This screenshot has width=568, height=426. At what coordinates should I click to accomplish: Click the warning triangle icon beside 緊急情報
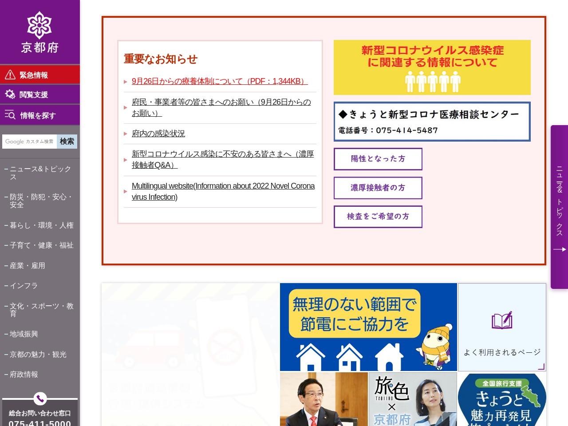tap(10, 75)
